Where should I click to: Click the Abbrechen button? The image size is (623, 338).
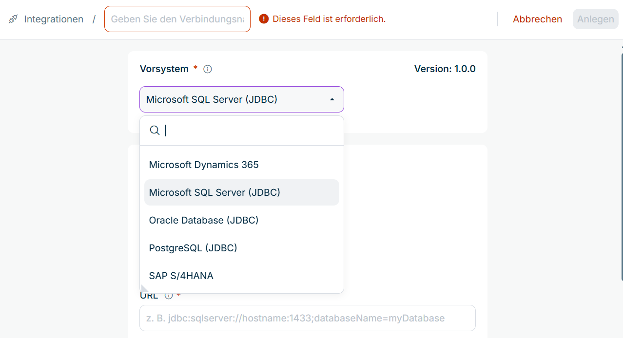point(537,19)
